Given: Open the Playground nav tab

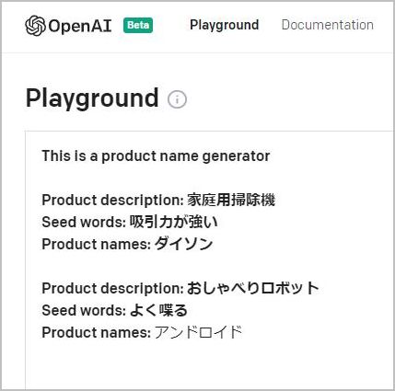Looking at the screenshot, I should tap(225, 25).
